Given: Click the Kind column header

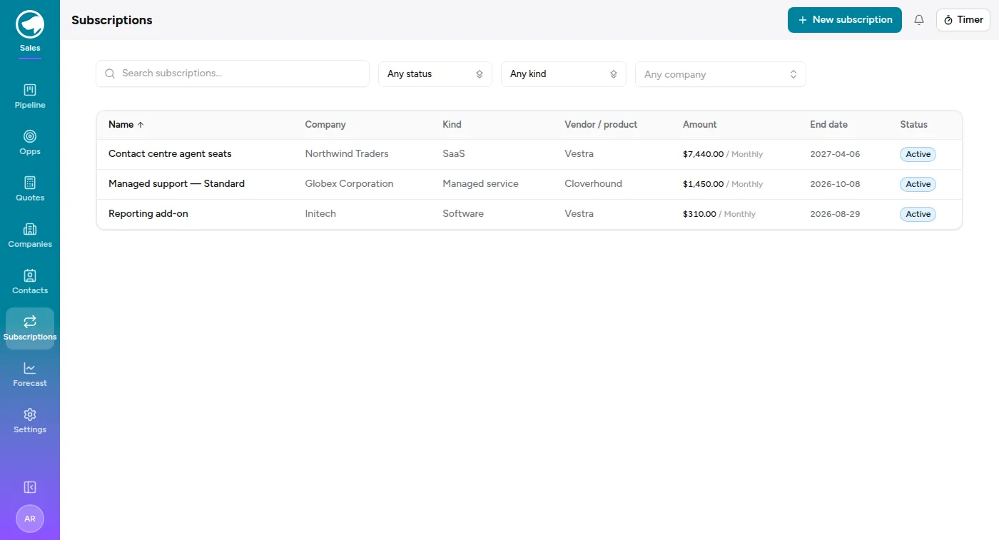Looking at the screenshot, I should tap(452, 124).
